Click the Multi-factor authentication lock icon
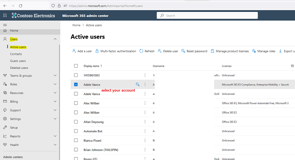Viewport: 295px width, 160px height. [97, 51]
